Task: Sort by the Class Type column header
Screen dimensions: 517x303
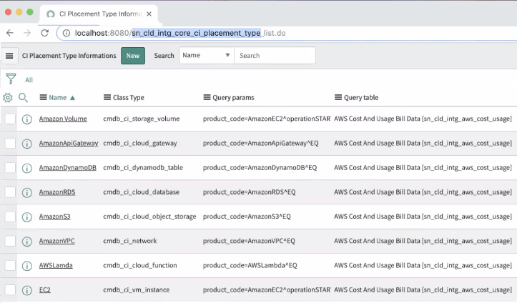Action: pyautogui.click(x=128, y=97)
